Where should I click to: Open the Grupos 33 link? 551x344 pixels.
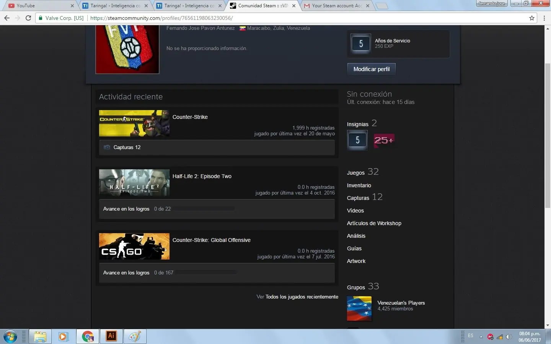click(363, 287)
